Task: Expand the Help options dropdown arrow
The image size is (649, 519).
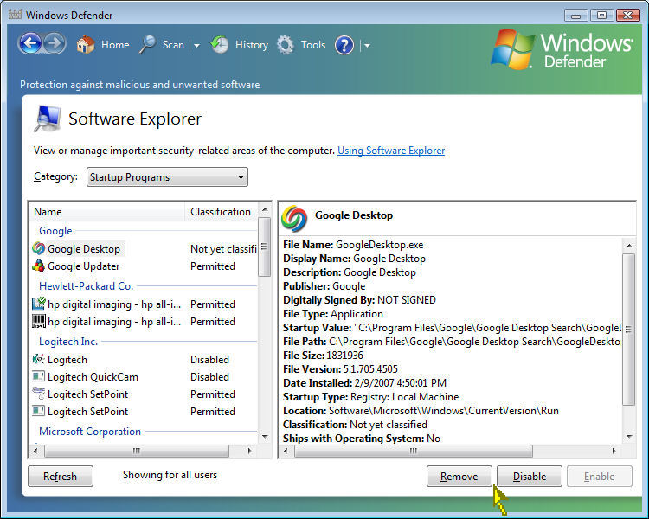Action: 367,46
